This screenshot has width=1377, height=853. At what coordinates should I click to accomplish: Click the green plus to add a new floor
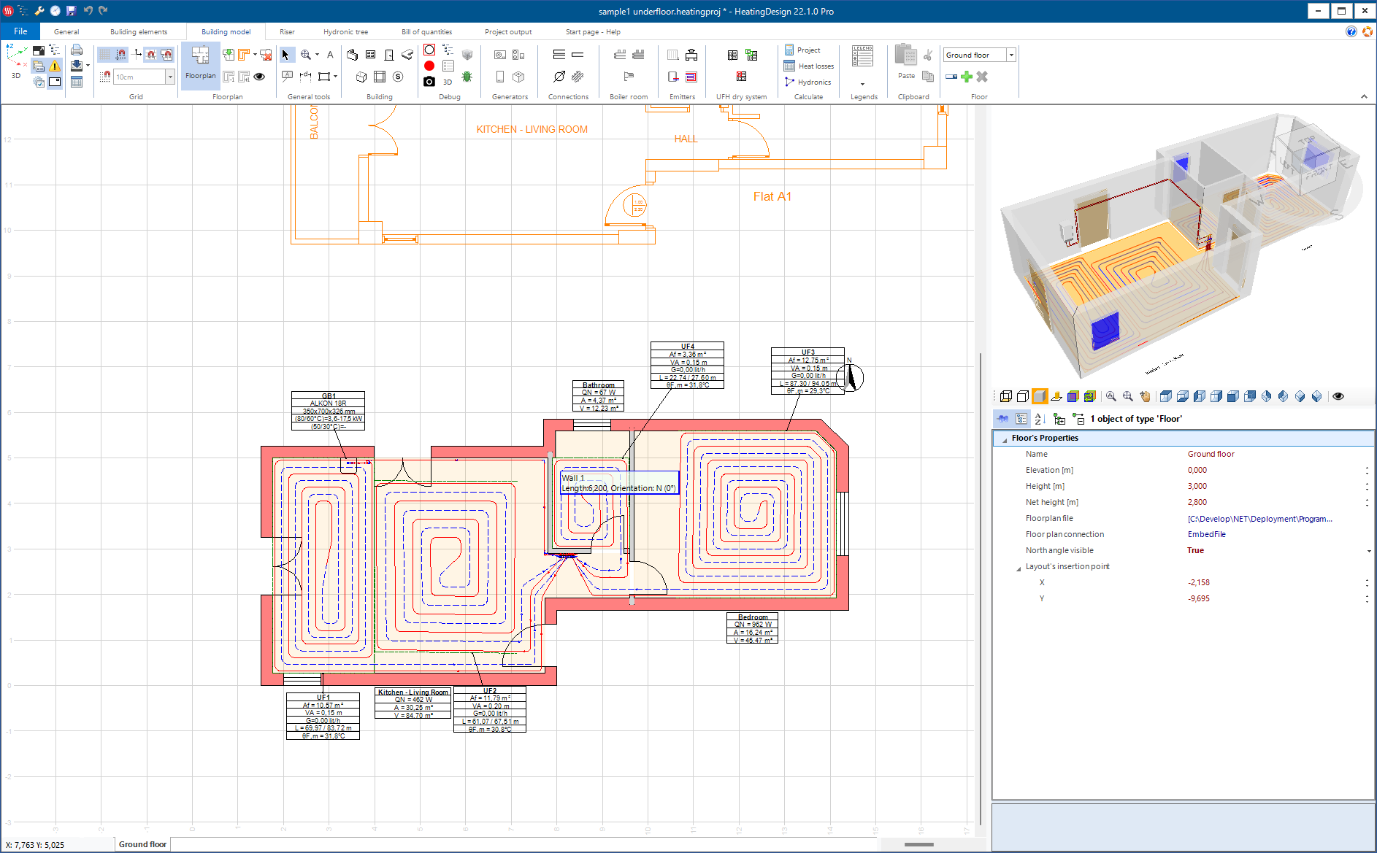click(x=966, y=77)
